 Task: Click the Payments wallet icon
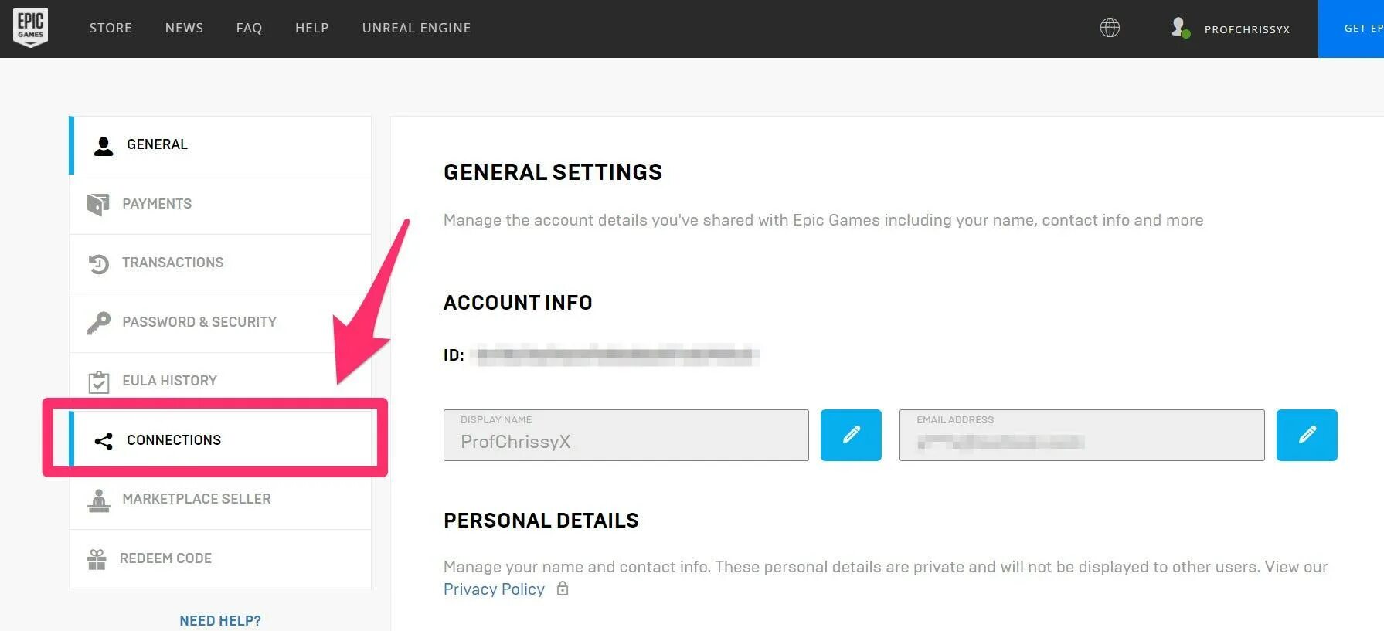click(98, 204)
